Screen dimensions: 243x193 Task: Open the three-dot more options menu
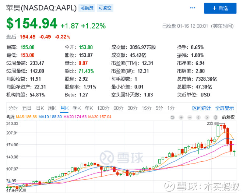coord(193,8)
